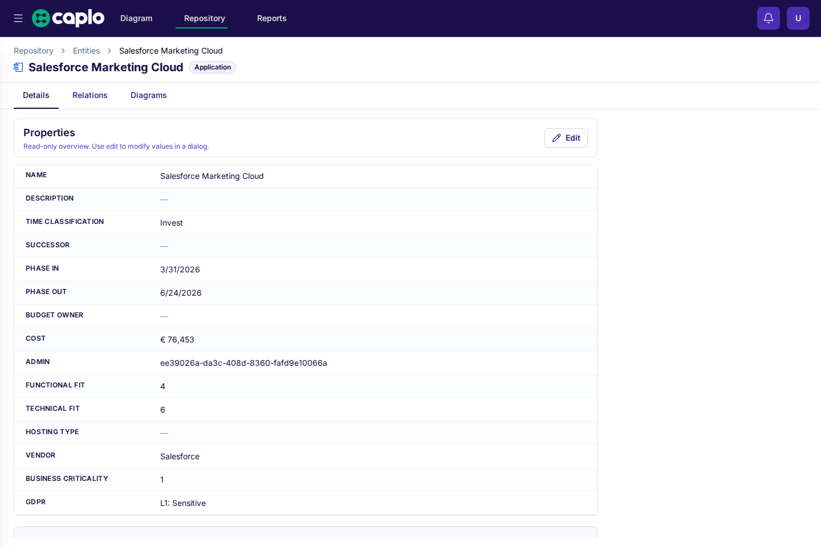Viewport: 821px width, 547px height.
Task: Select the technical fit value 6
Action: coord(163,410)
